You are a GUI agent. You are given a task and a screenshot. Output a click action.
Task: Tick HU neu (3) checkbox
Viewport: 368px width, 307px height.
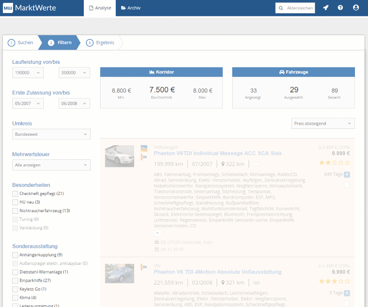tap(15, 202)
